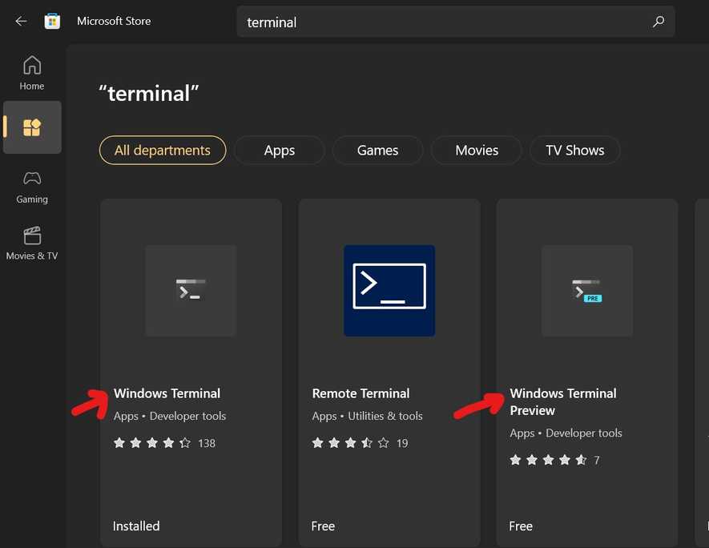Open Home from the sidebar
The height and width of the screenshot is (548, 709).
pyautogui.click(x=32, y=72)
